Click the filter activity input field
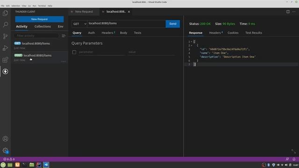The height and width of the screenshot is (168, 299). pos(36,35)
